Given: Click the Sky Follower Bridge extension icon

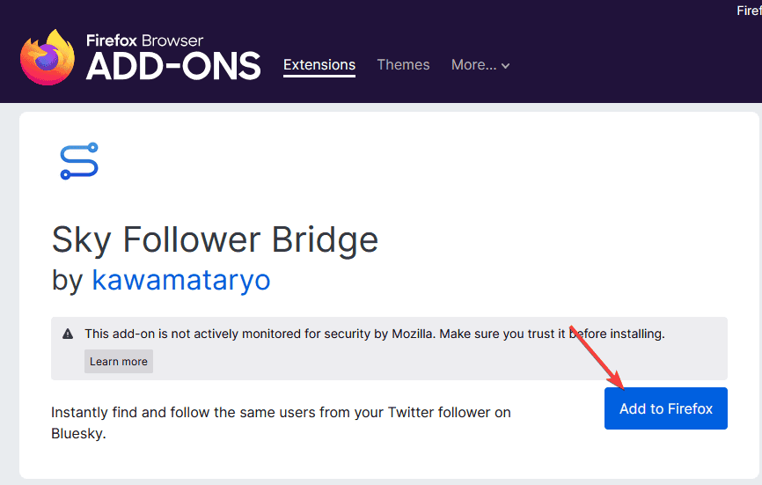Looking at the screenshot, I should (x=79, y=162).
